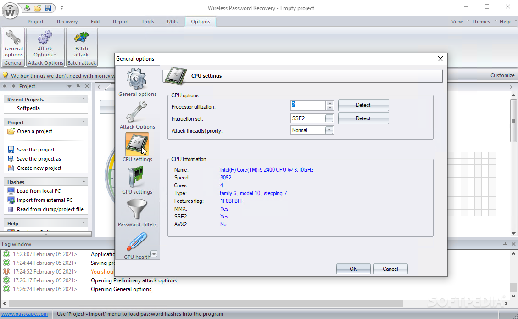
Task: Click the application logo button
Action: tap(10, 11)
